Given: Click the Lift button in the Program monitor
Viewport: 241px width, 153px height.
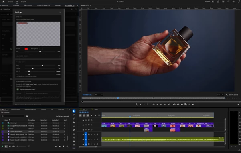Looking at the screenshot, I should pyautogui.click(x=174, y=104).
